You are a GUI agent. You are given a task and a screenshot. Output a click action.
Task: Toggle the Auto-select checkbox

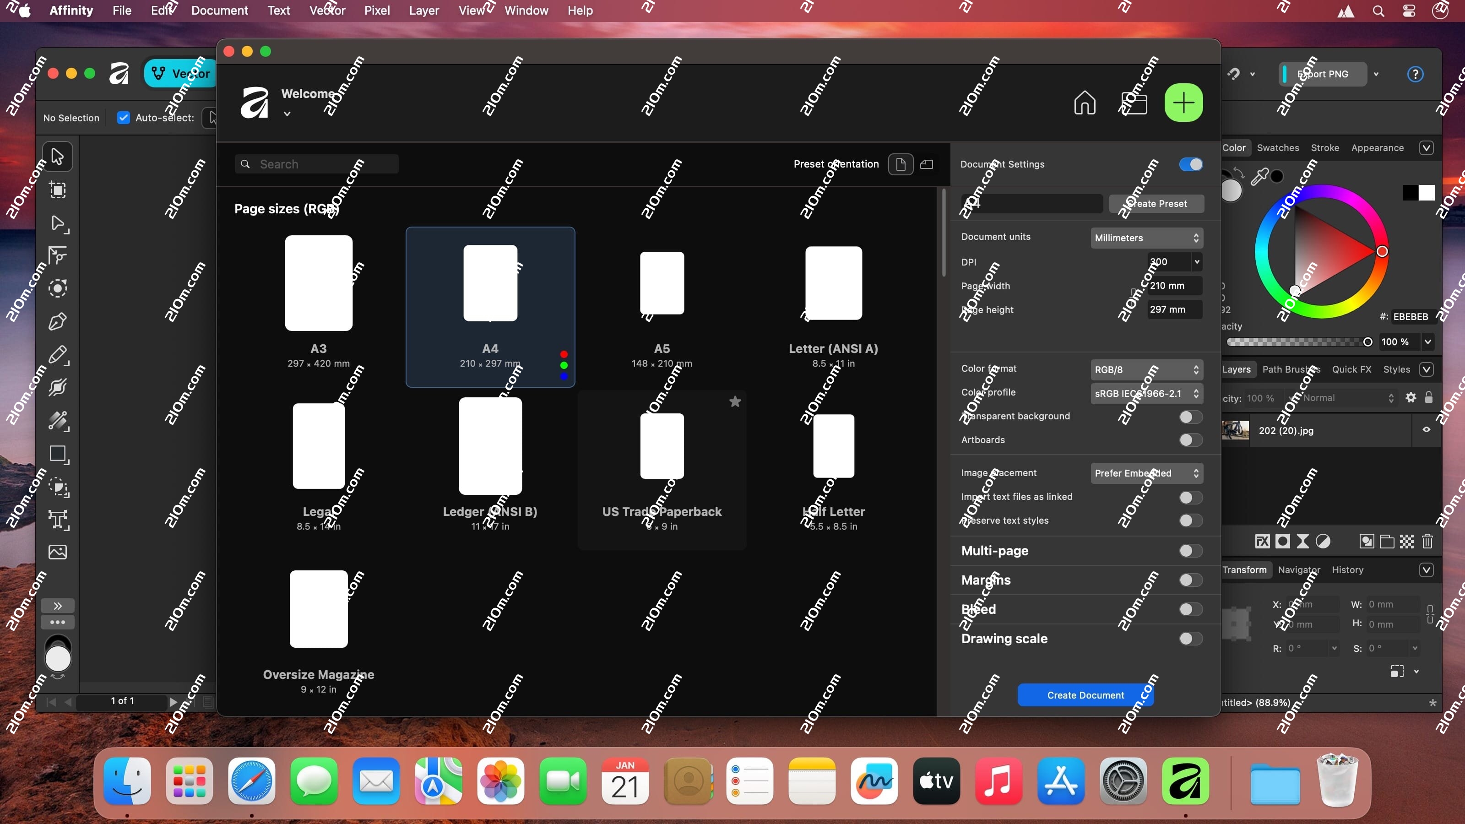(x=123, y=118)
